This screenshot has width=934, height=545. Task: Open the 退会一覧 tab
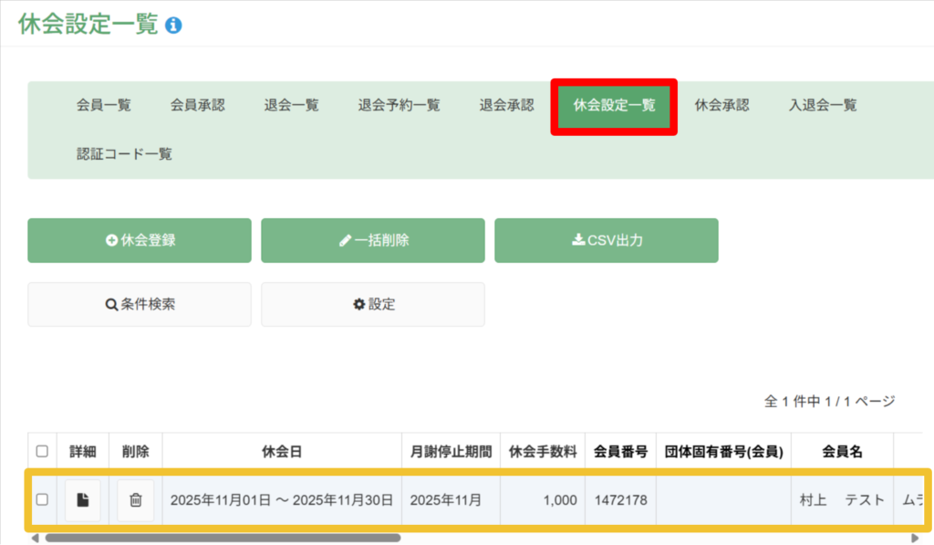292,105
